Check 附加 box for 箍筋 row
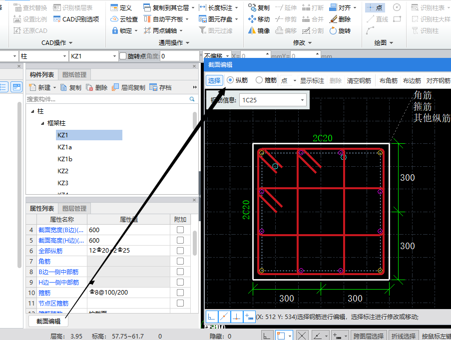451x340 pixels. click(x=180, y=293)
